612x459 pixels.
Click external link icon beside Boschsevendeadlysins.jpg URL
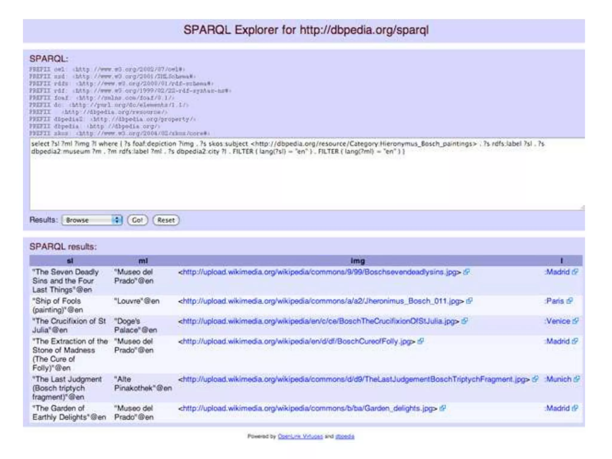(466, 272)
